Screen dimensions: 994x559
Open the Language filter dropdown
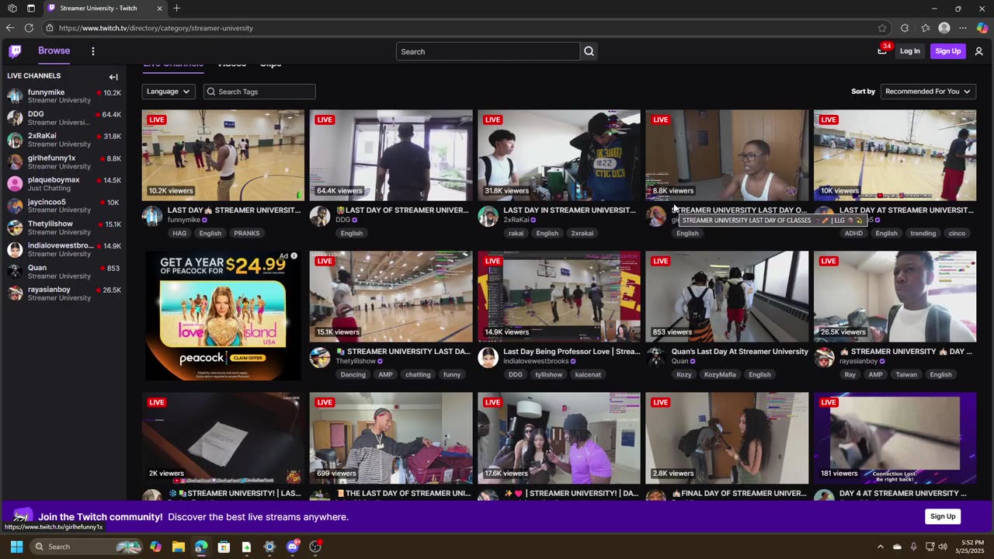pos(169,92)
